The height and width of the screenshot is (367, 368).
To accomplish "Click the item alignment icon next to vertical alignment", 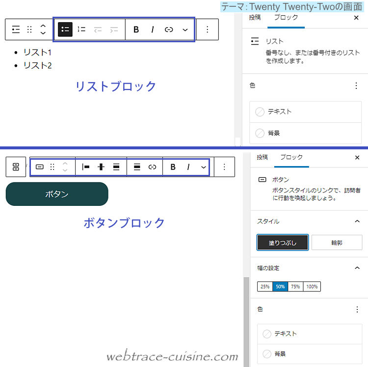I will pos(116,167).
